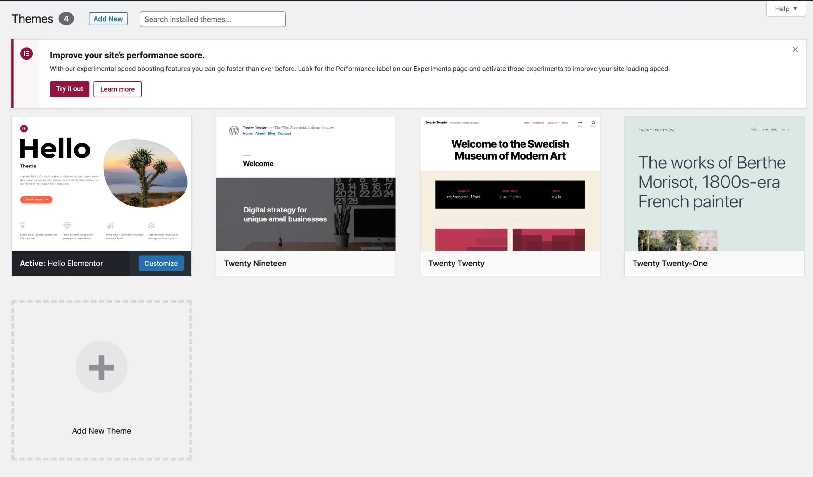Click the Hello Elementor theme screenshot
This screenshot has width=813, height=477.
[101, 184]
